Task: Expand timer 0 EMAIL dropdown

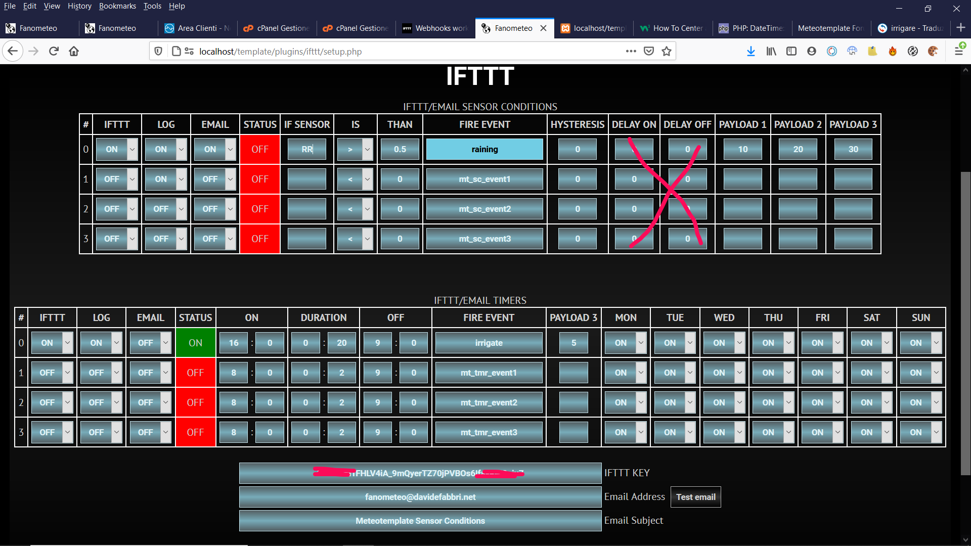Action: [x=150, y=343]
